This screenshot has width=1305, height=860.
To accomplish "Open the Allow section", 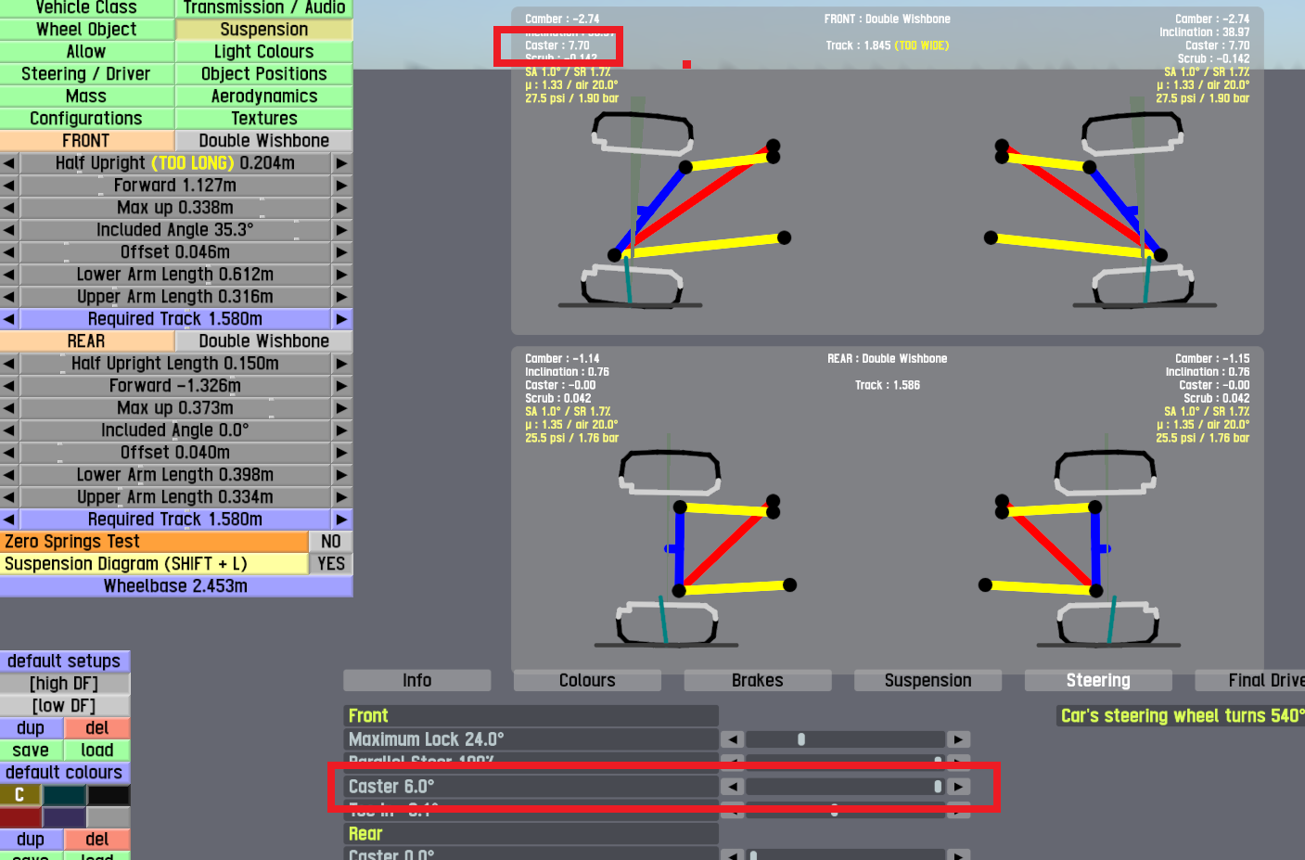I will pos(86,52).
